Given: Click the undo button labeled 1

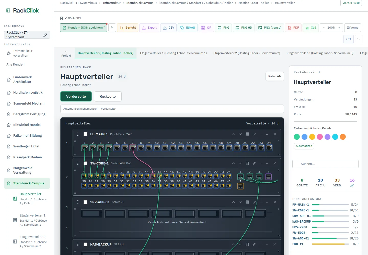Looking at the screenshot, I should pyautogui.click(x=349, y=39).
